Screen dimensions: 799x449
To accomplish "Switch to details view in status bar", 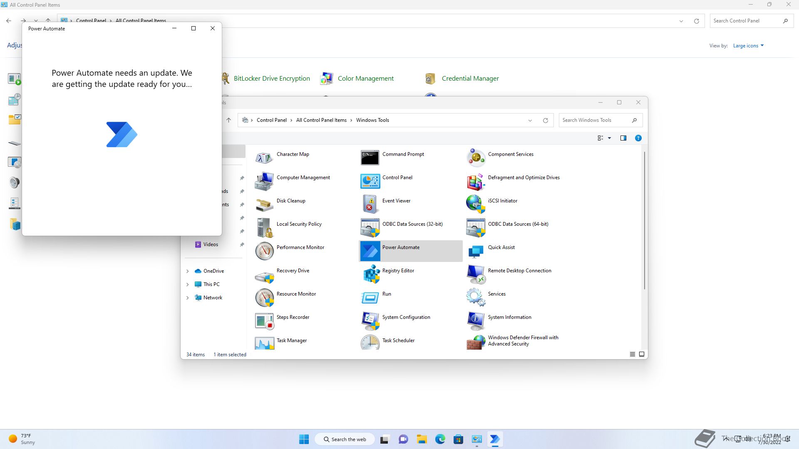I will pyautogui.click(x=632, y=354).
